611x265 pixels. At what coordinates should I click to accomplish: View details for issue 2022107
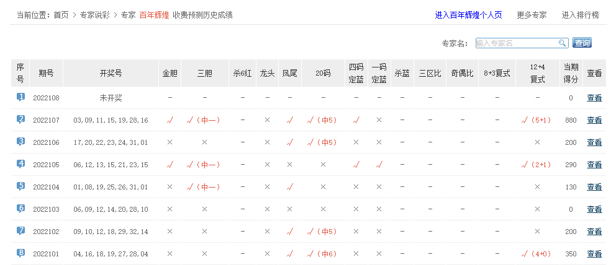point(594,120)
